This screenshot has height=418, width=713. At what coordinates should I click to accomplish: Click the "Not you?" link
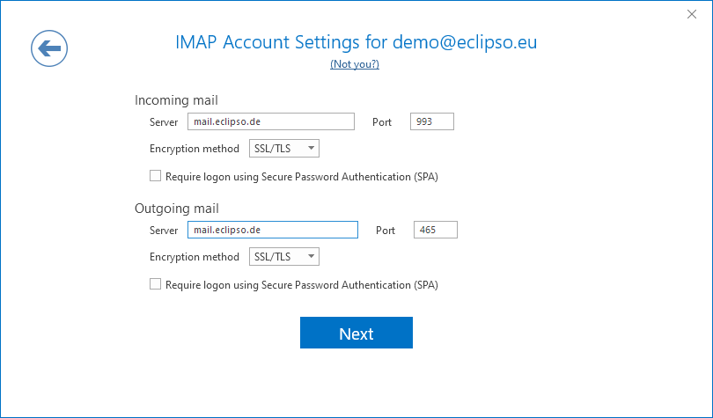tap(355, 64)
